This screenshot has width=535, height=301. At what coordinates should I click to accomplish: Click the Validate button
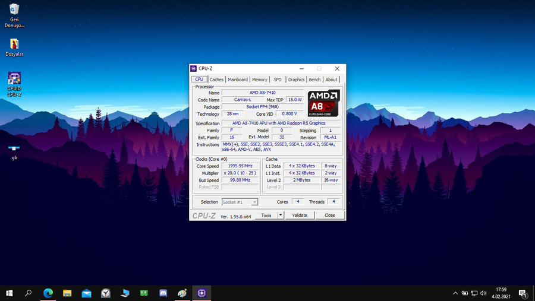[x=300, y=216]
